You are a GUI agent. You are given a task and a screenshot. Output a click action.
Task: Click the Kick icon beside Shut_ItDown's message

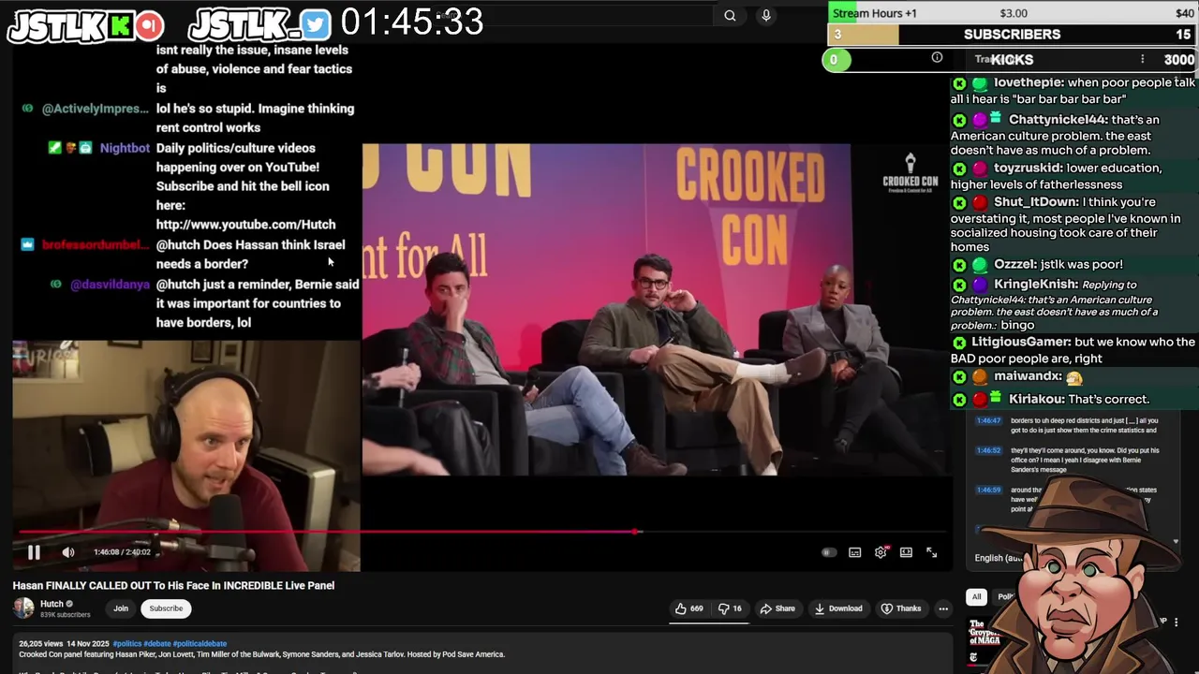tap(959, 202)
